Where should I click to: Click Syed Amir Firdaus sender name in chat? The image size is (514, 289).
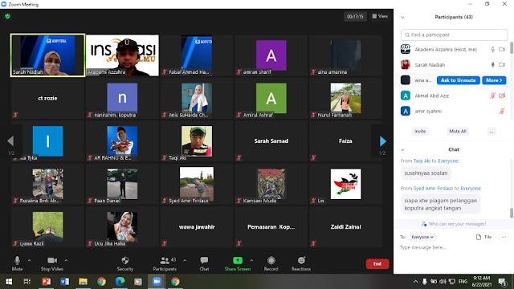point(433,189)
